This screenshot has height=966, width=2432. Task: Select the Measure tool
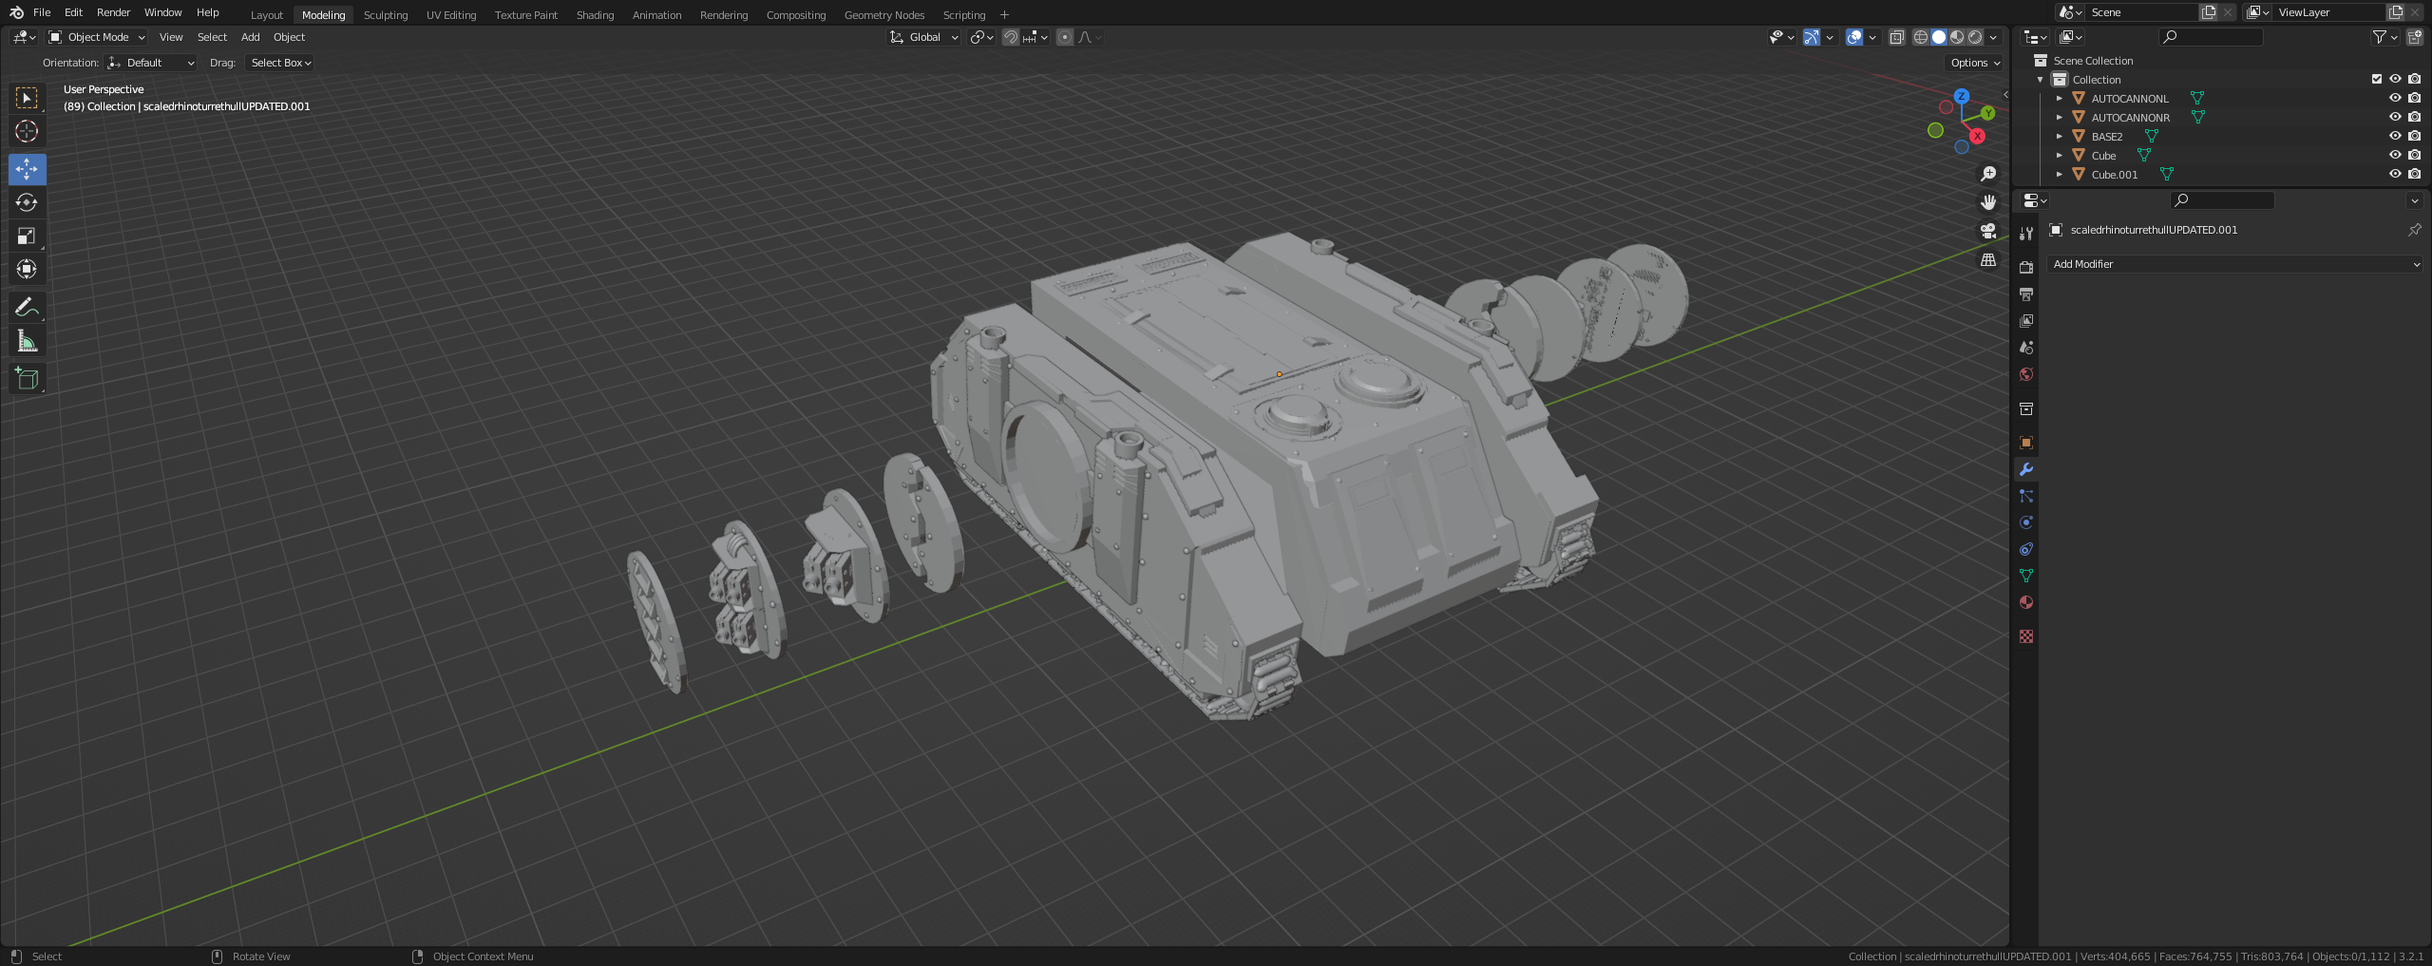point(27,341)
